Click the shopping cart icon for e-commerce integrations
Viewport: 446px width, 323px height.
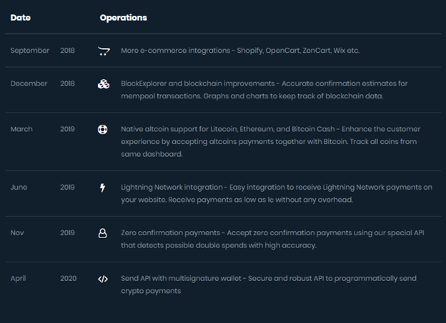(x=103, y=51)
